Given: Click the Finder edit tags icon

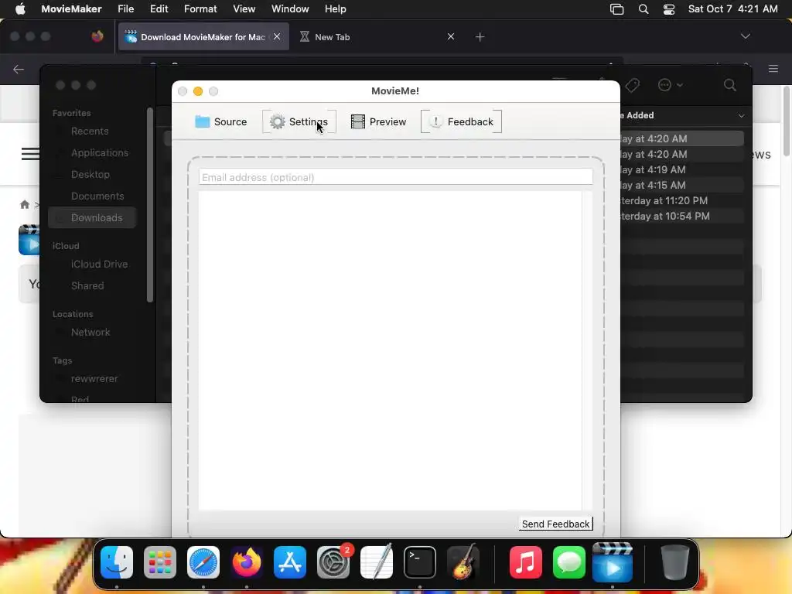Looking at the screenshot, I should (632, 85).
